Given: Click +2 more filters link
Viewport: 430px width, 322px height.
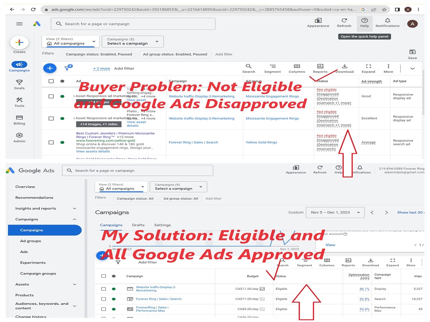Looking at the screenshot, I should click(101, 68).
